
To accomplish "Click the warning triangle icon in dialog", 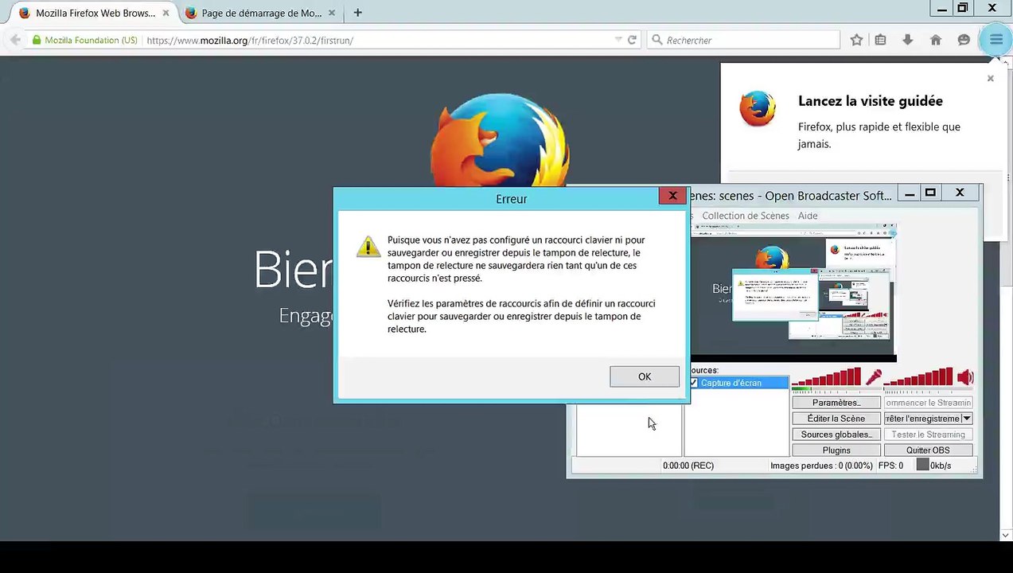I will point(368,246).
